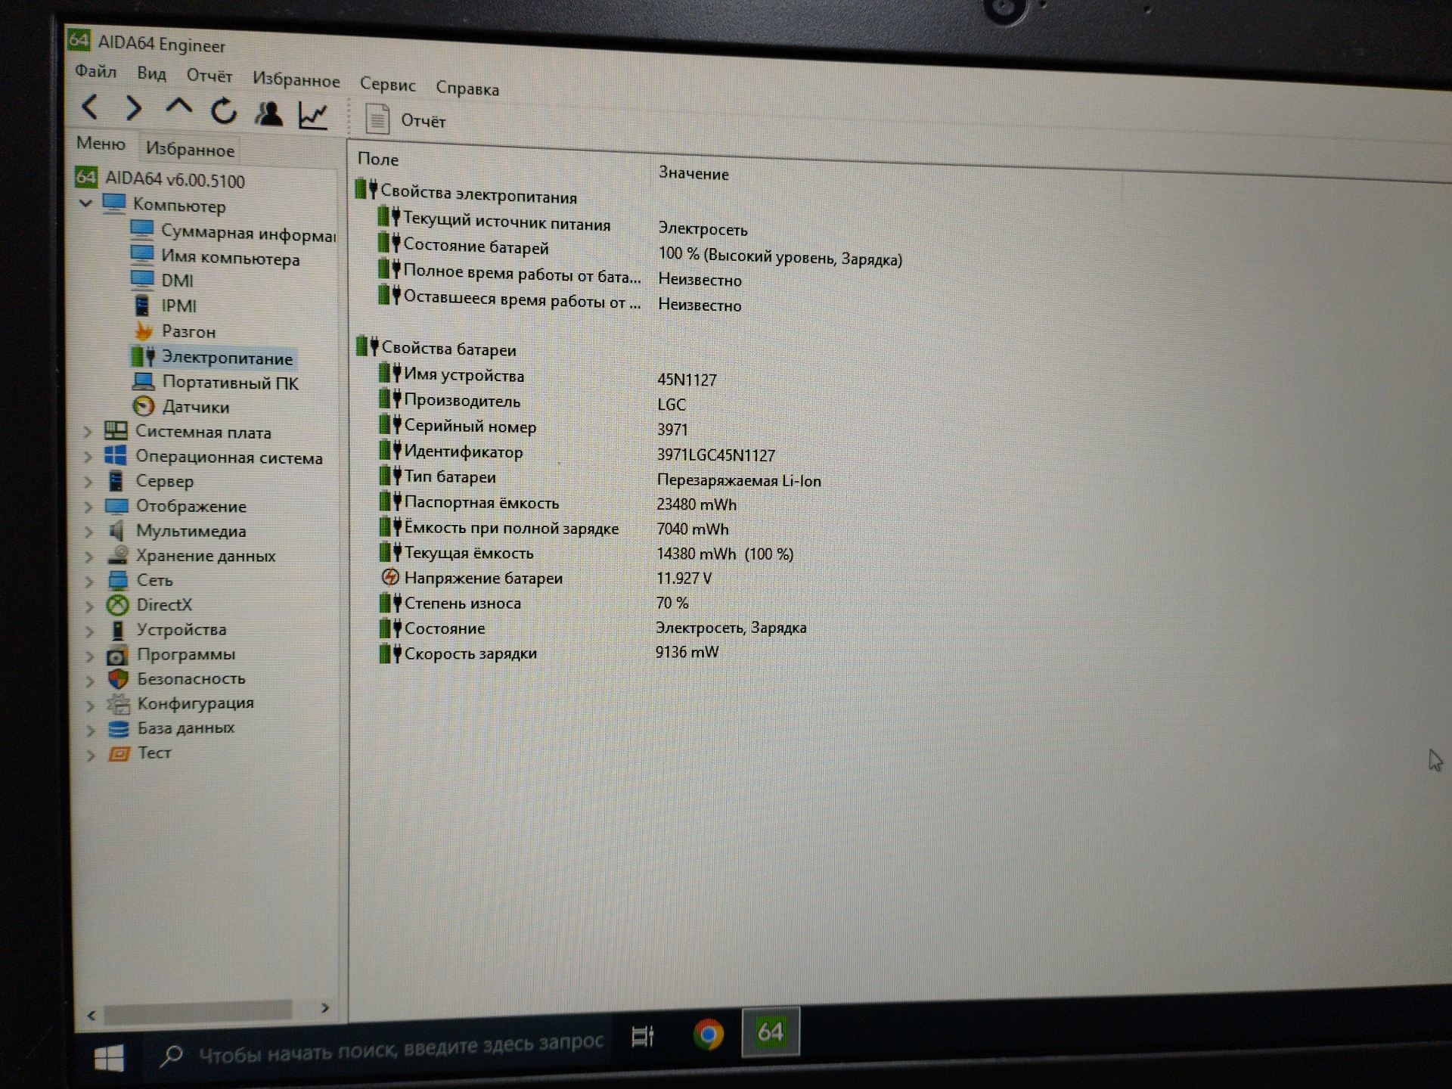Click the Мультимедиа speaker icon
The image size is (1452, 1089).
(x=116, y=530)
